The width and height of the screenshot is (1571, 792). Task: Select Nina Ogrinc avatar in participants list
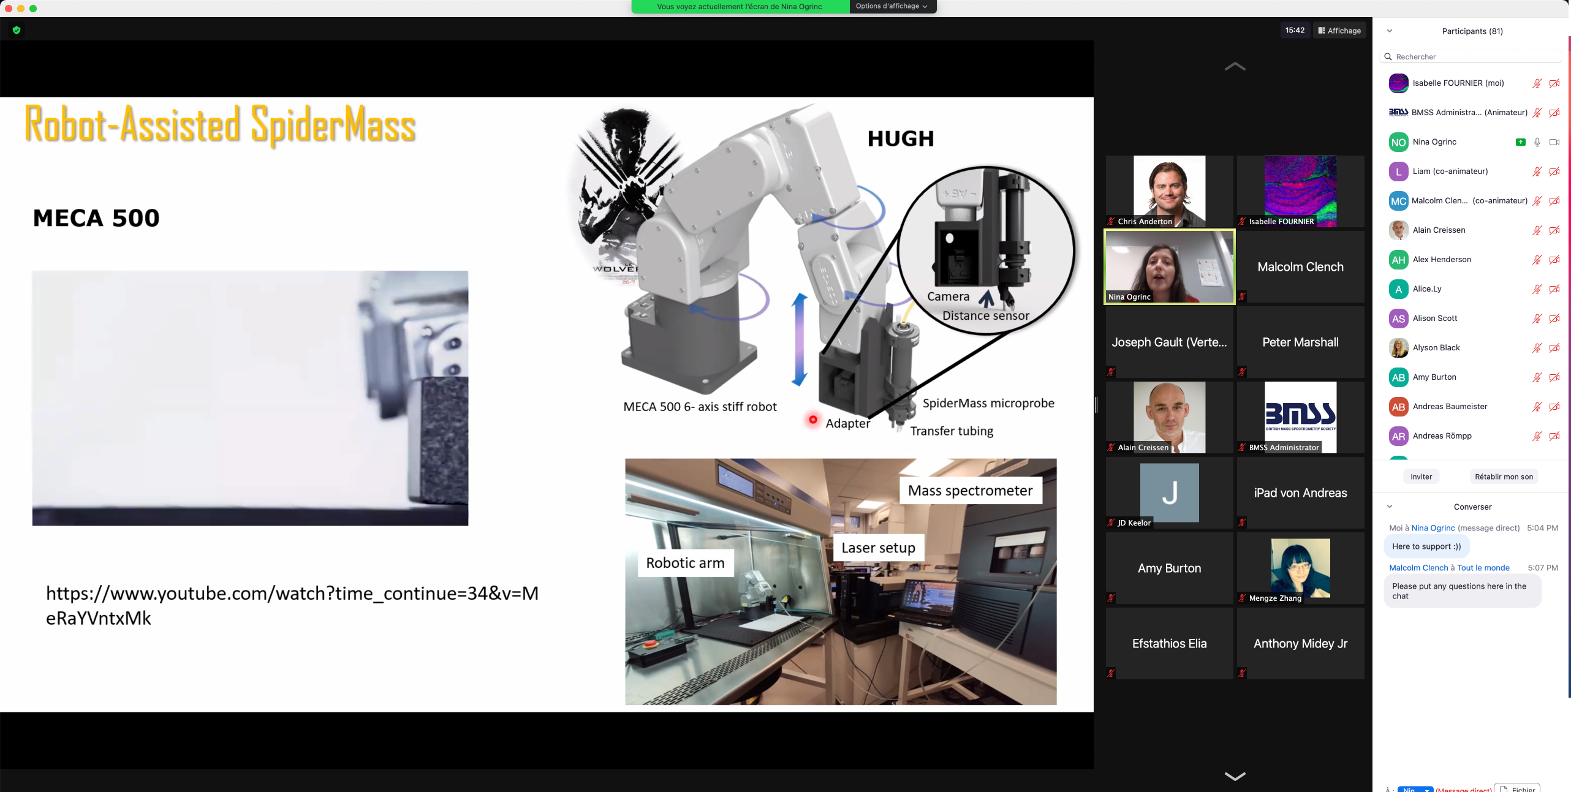pos(1398,142)
